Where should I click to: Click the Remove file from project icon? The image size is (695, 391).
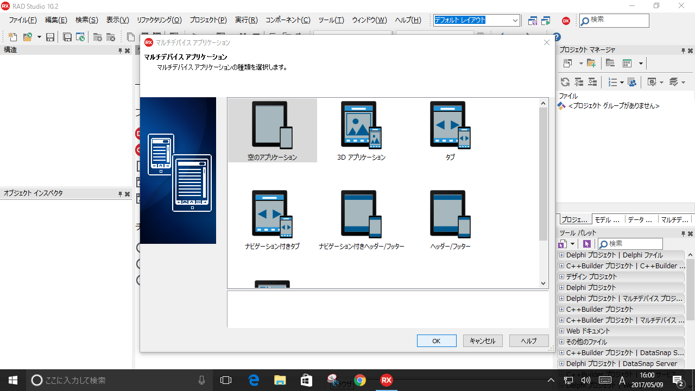click(111, 37)
